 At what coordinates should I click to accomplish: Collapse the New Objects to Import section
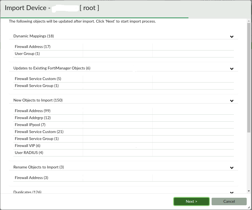pyautogui.click(x=232, y=101)
